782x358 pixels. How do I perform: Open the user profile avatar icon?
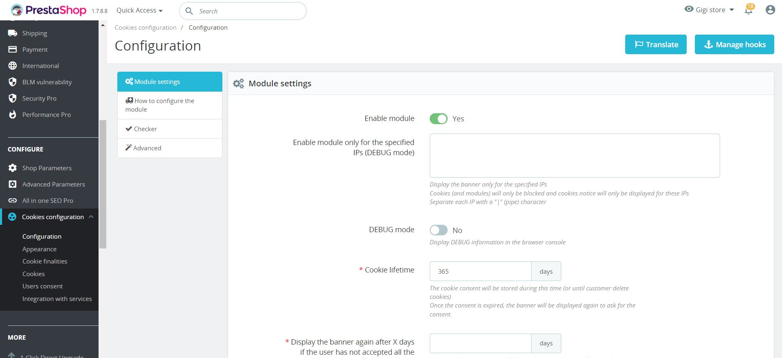(770, 10)
